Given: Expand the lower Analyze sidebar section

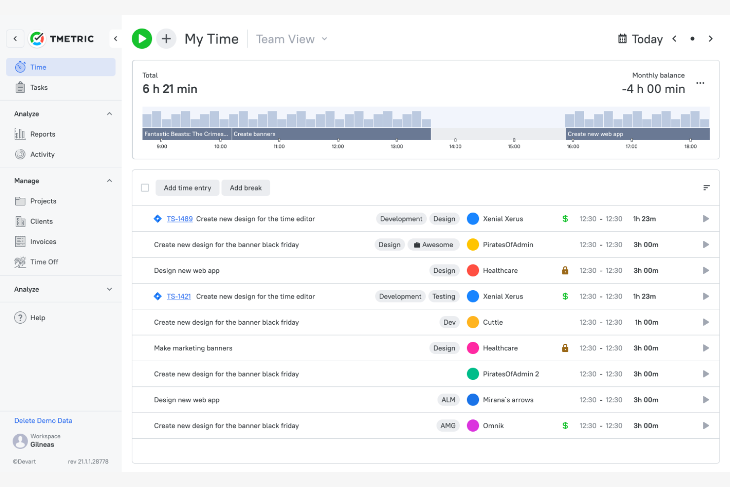Looking at the screenshot, I should point(109,289).
